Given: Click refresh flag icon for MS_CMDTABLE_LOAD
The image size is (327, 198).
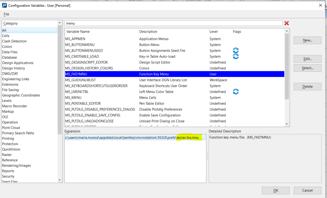Looking at the screenshot, I should pyautogui.click(x=236, y=56).
